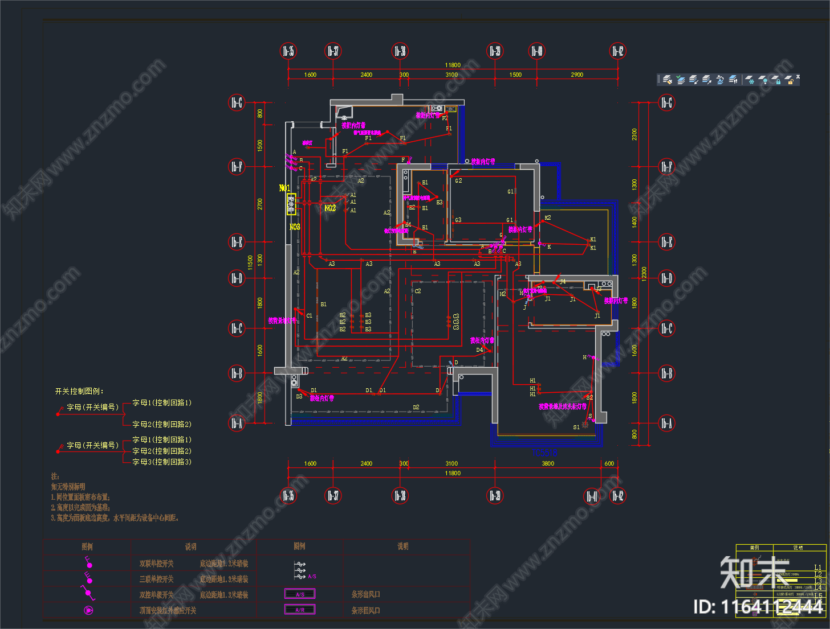Select the L3 row in lighting legend
The image size is (830, 629).
pos(781,581)
